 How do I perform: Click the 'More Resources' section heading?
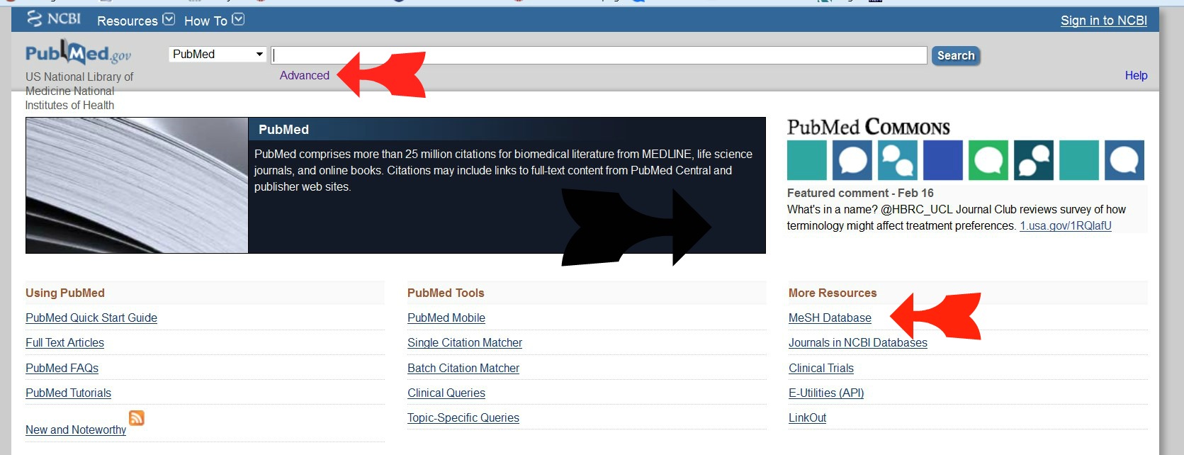pos(833,293)
